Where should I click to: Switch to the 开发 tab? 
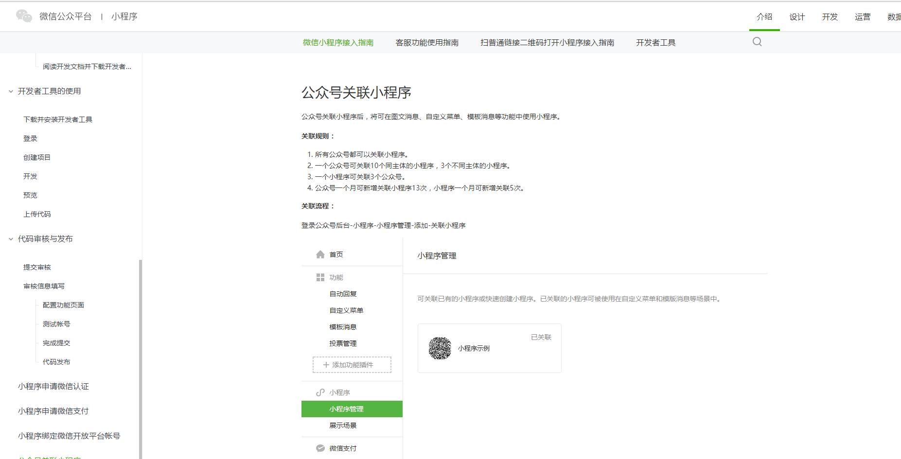tap(830, 17)
